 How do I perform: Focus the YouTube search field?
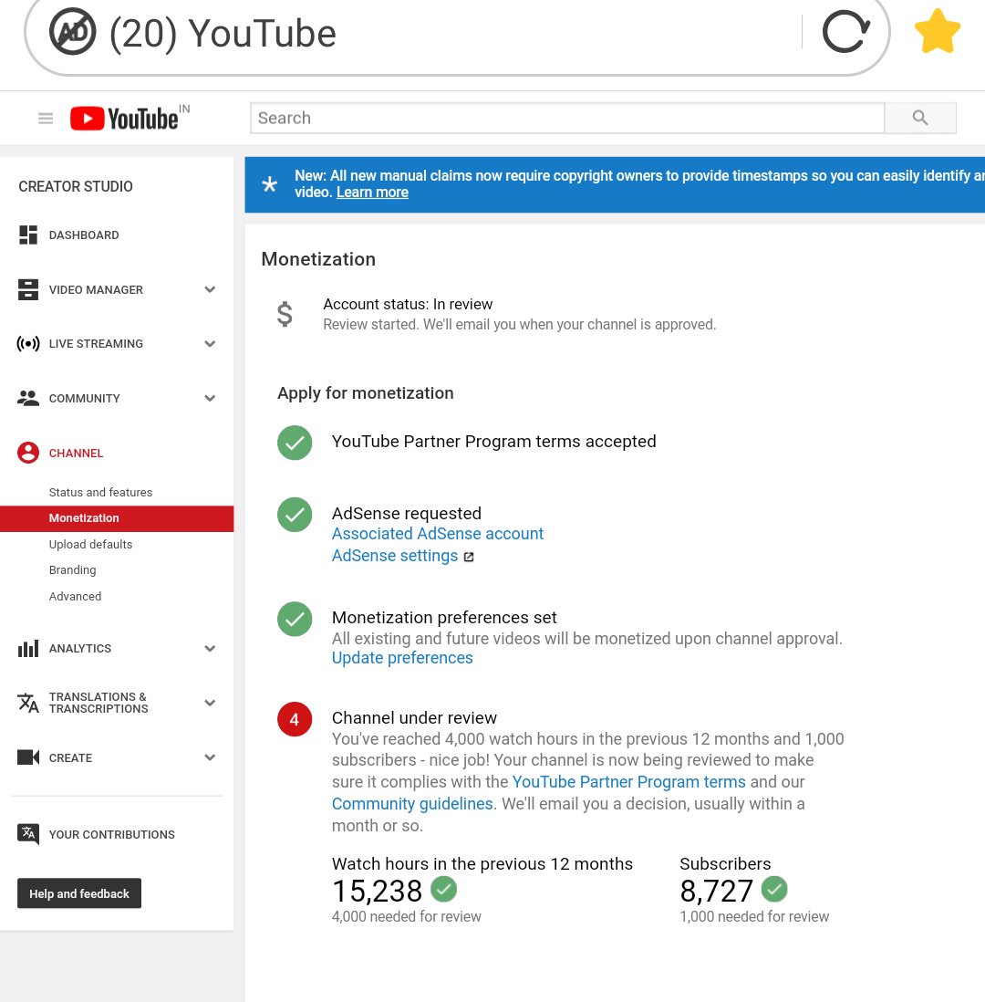point(567,119)
